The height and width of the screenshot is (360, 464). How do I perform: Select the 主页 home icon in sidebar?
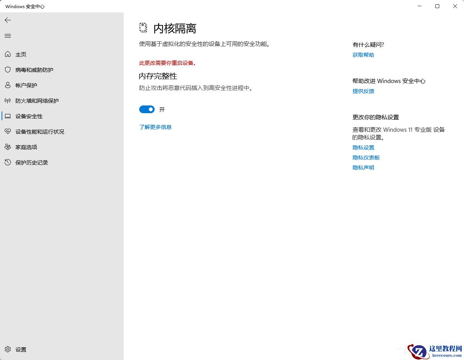tap(8, 54)
